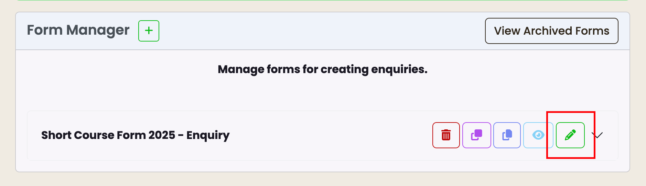
Task: Click the Manage forms for creating enquiries text
Action: tap(323, 70)
